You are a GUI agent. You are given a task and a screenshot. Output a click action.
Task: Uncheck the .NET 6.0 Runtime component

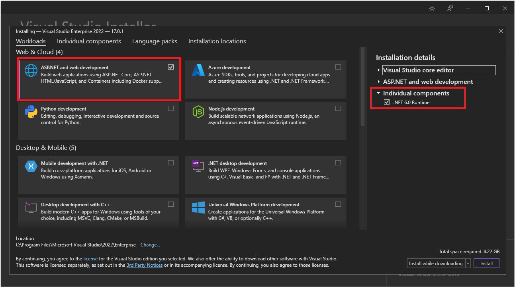click(x=387, y=103)
